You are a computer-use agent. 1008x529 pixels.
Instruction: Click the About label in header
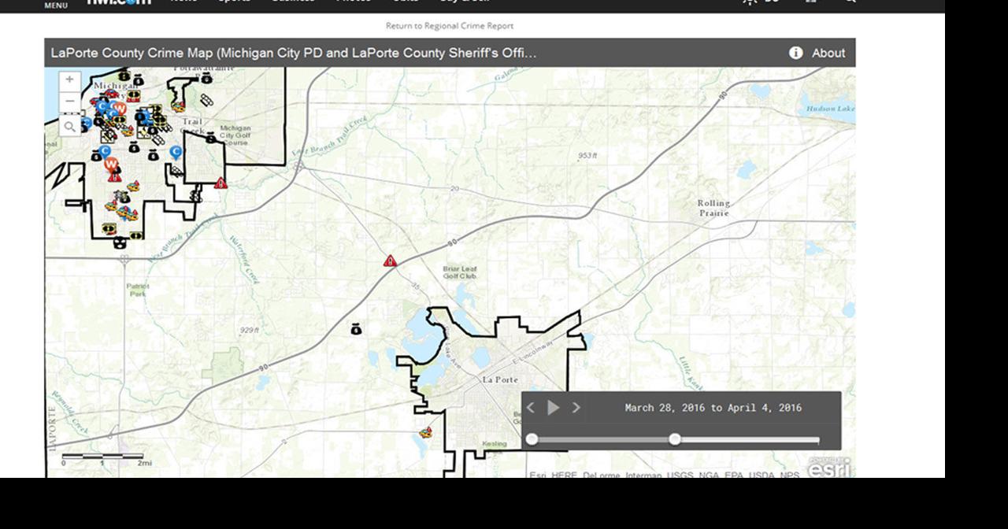[x=828, y=53]
